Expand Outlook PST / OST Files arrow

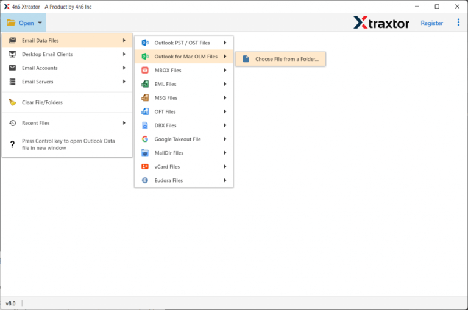225,43
